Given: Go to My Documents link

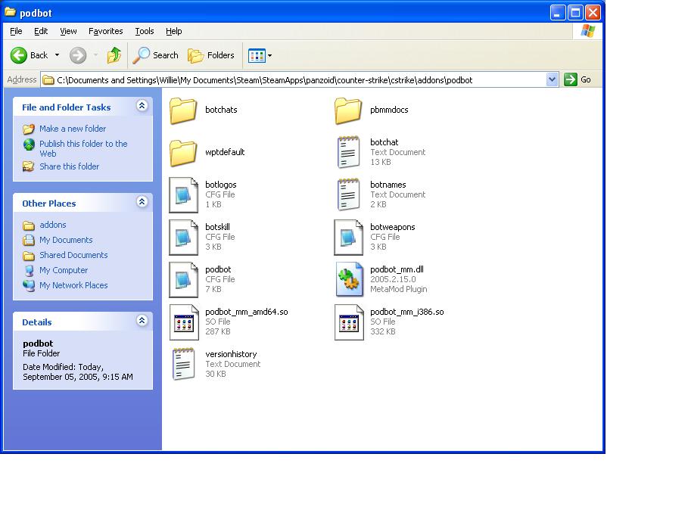Looking at the screenshot, I should click(66, 240).
